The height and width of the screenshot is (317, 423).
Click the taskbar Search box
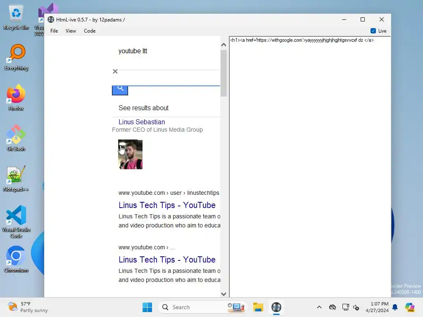point(202,307)
